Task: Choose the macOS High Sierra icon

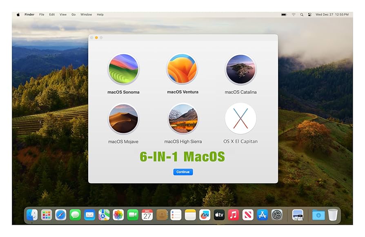Action: pos(183,119)
